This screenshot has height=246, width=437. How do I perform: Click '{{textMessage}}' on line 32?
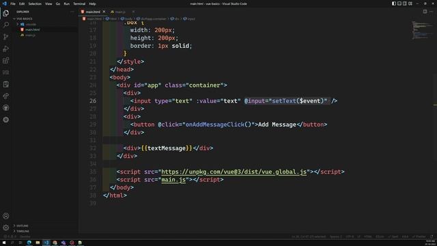(167, 148)
